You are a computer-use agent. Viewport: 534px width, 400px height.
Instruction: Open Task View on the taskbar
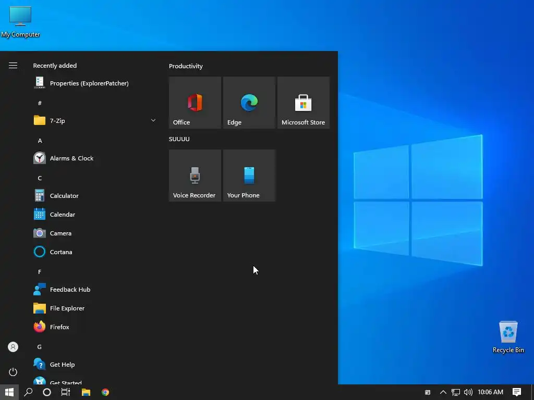click(66, 392)
